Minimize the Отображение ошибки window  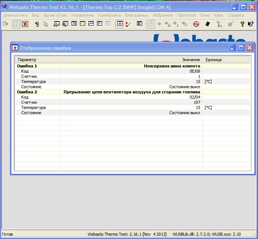point(232,48)
